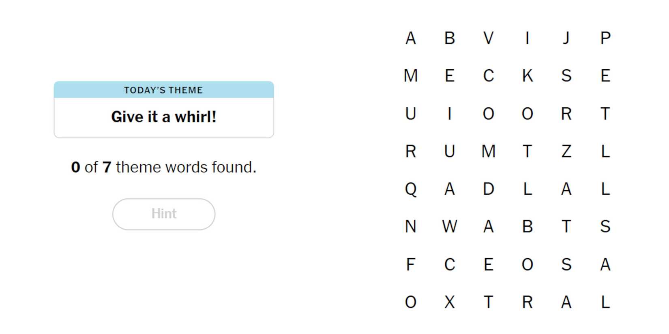Screen dimensions: 669x334
Task: Click the Today's Theme header bar
Action: (164, 90)
